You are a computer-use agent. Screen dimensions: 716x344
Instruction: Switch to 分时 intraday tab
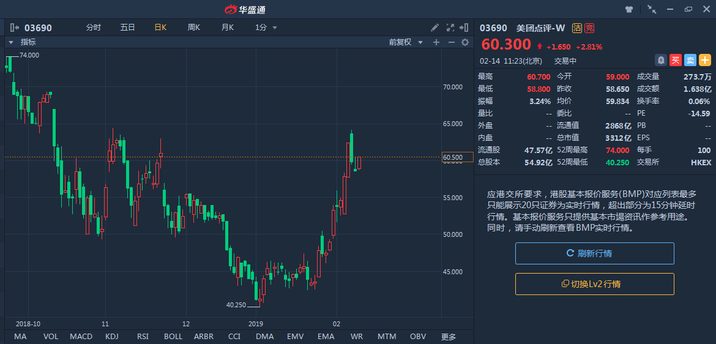94,28
